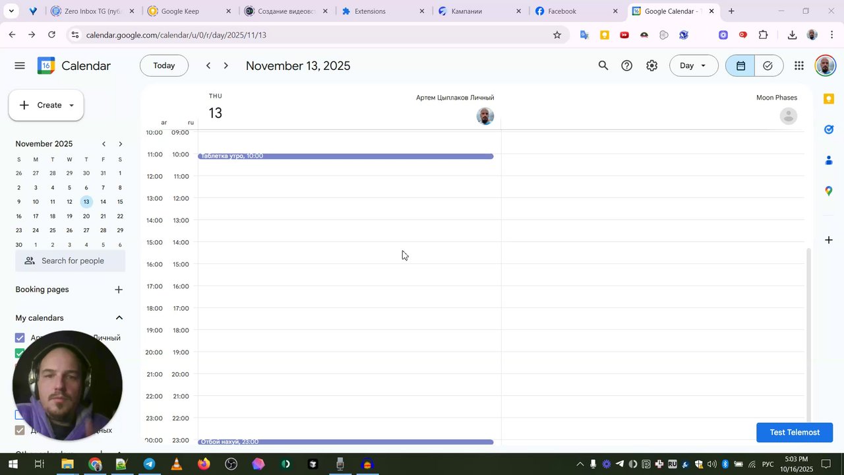The height and width of the screenshot is (475, 844).
Task: Open the Google account avatar in Calendar
Action: click(x=826, y=65)
